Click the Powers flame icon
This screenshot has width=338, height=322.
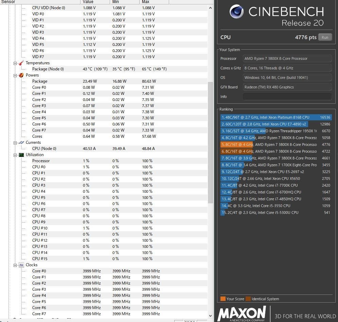pyautogui.click(x=21, y=75)
